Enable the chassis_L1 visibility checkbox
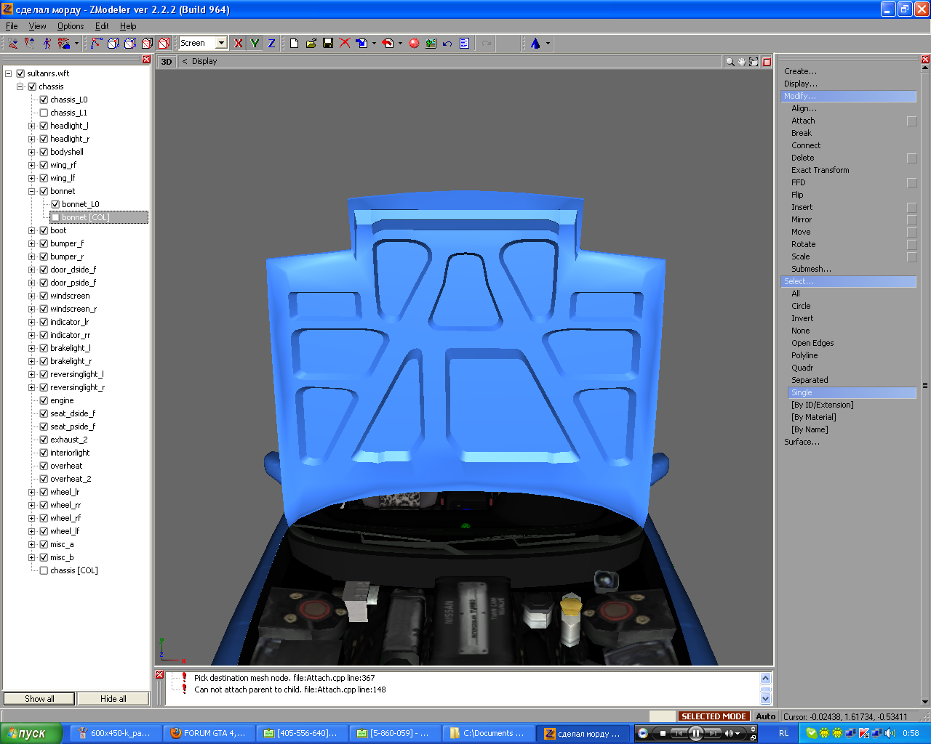 [x=44, y=113]
